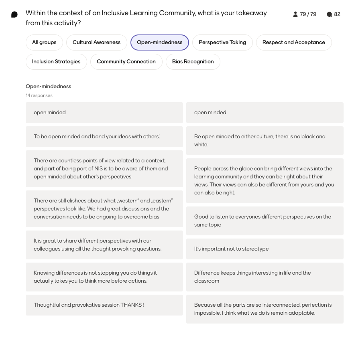The width and height of the screenshot is (350, 354).
Task: Select the 'It's important not to stereotype' card
Action: [x=265, y=249]
